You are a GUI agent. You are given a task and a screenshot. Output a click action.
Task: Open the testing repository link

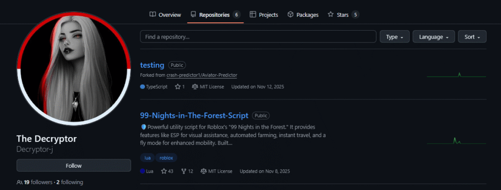point(152,65)
